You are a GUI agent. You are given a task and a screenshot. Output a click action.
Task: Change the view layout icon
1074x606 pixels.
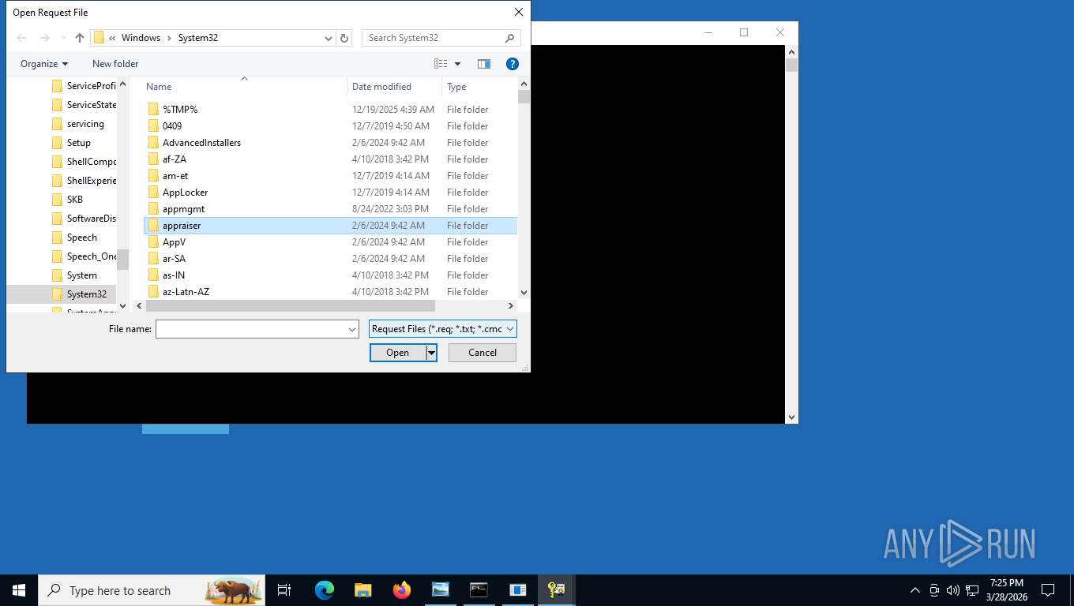pos(441,64)
